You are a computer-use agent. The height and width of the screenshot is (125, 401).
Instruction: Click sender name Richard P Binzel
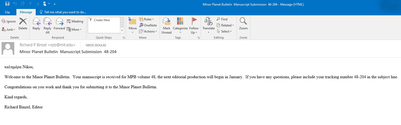(x=48, y=45)
